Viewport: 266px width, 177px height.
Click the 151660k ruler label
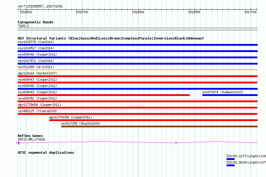click(x=26, y=12)
